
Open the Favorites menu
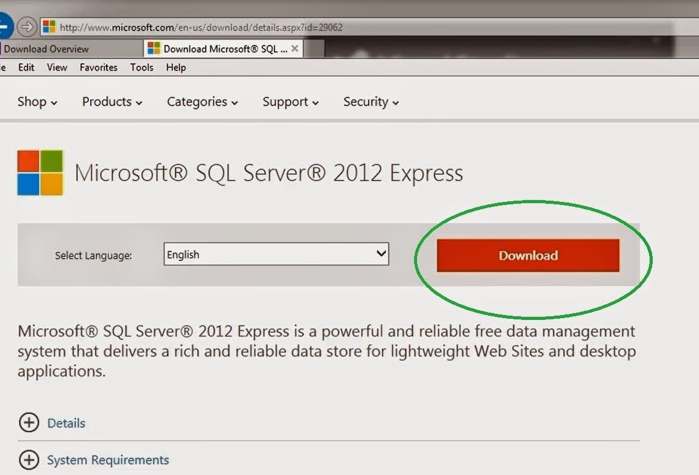click(x=99, y=68)
